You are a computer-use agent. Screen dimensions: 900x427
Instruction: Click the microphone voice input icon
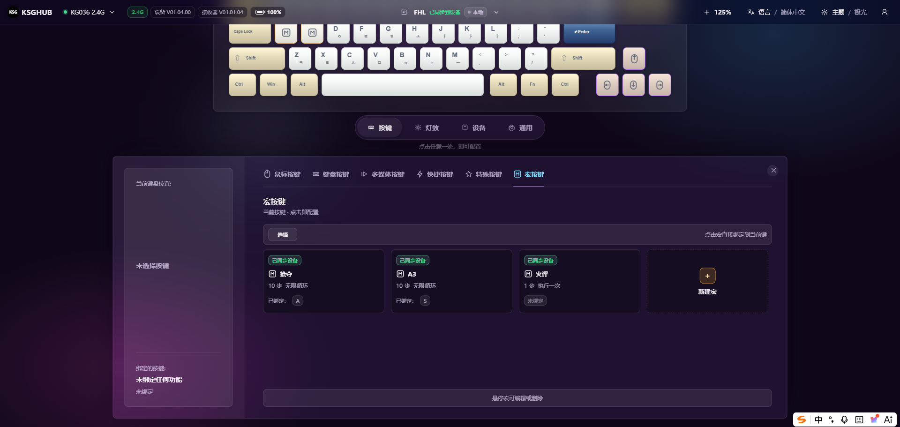844,420
